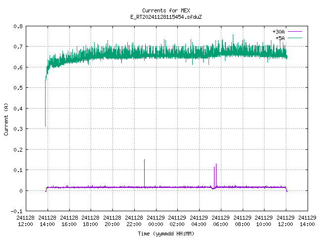Viewport: 317px width, 238px height.
Task: Click the "Time (yymmdd HH:MM)" axis label
Action: tap(166, 234)
